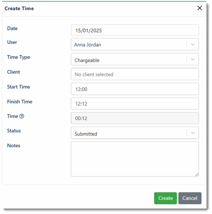Click the Date field showing 15/01/2025
This screenshot has width=212, height=214.
[x=135, y=30]
